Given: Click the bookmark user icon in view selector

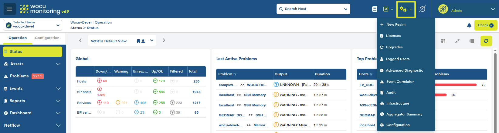Looking at the screenshot, I should click(141, 41).
